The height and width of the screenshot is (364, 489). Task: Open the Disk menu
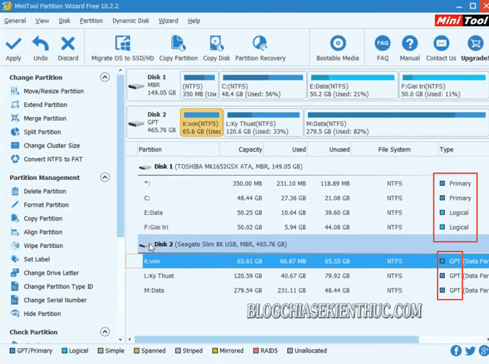[65, 21]
